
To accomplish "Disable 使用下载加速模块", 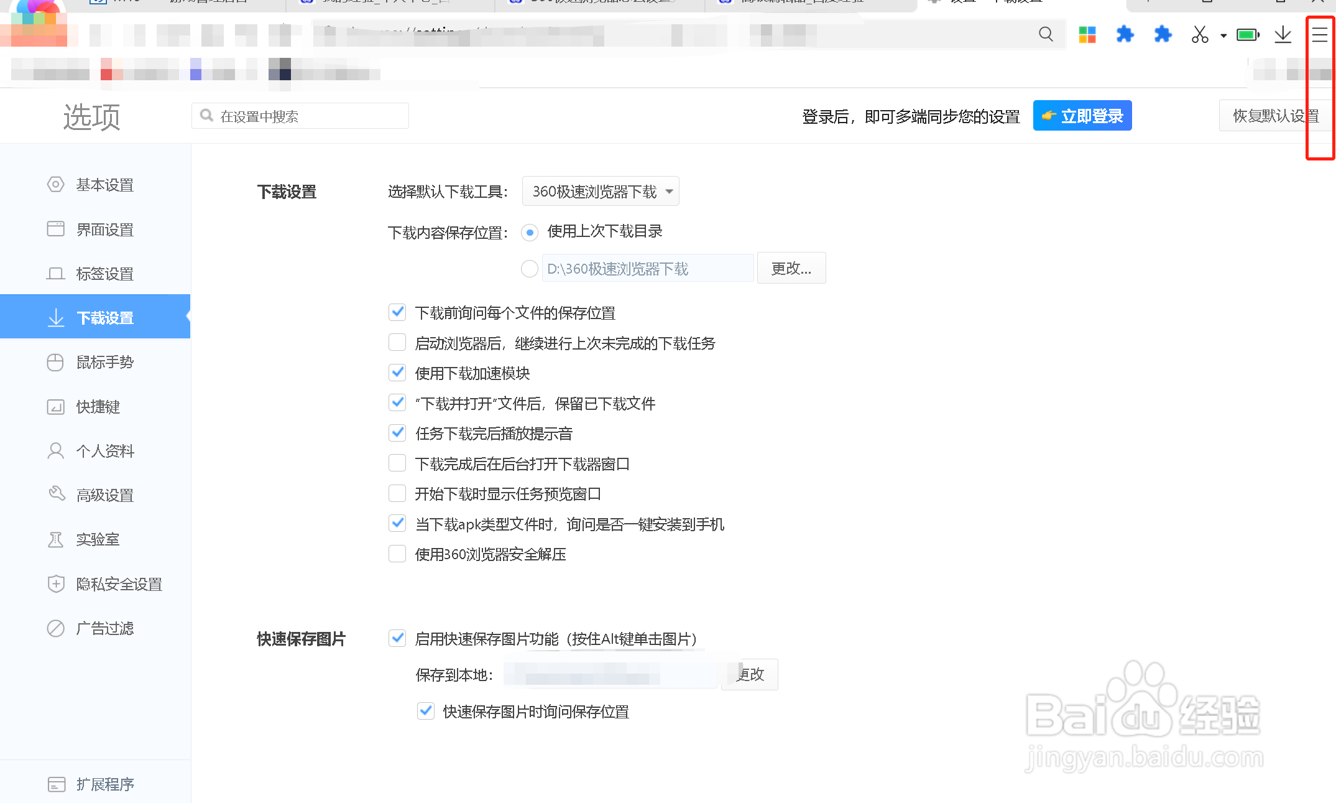I will point(397,372).
